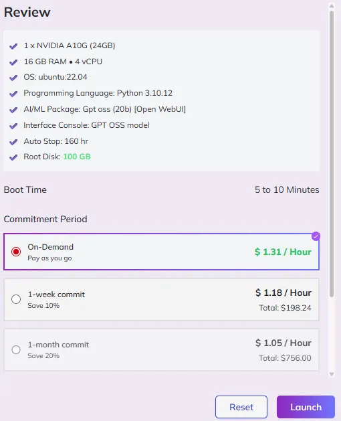Viewport: 341px width, 421px height.
Task: Click the checkmark beside NVIDIA A10G
Action: click(x=13, y=46)
